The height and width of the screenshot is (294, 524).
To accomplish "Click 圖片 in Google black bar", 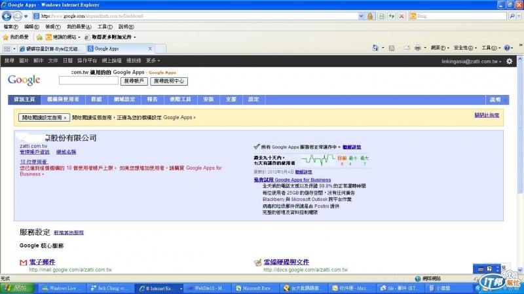I will [x=24, y=61].
